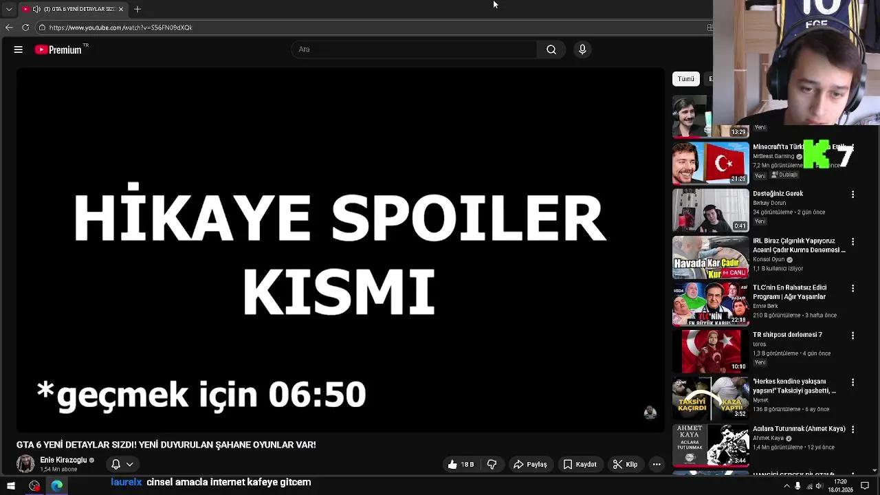Close the GTA 6 browser tab
This screenshot has width=880, height=495.
pyautogui.click(x=121, y=9)
